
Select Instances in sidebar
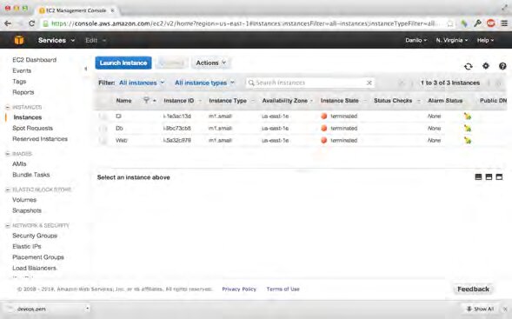28,117
